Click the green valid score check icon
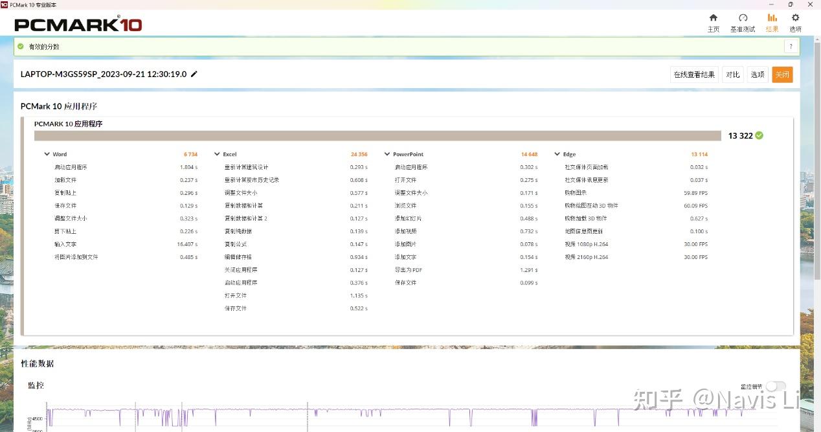Viewport: 821px width, 432px height. point(21,47)
